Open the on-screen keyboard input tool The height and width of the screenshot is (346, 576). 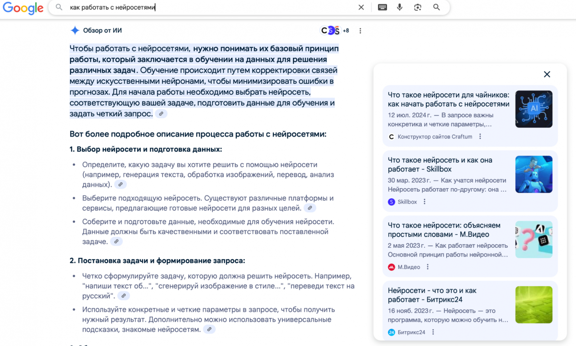click(382, 7)
